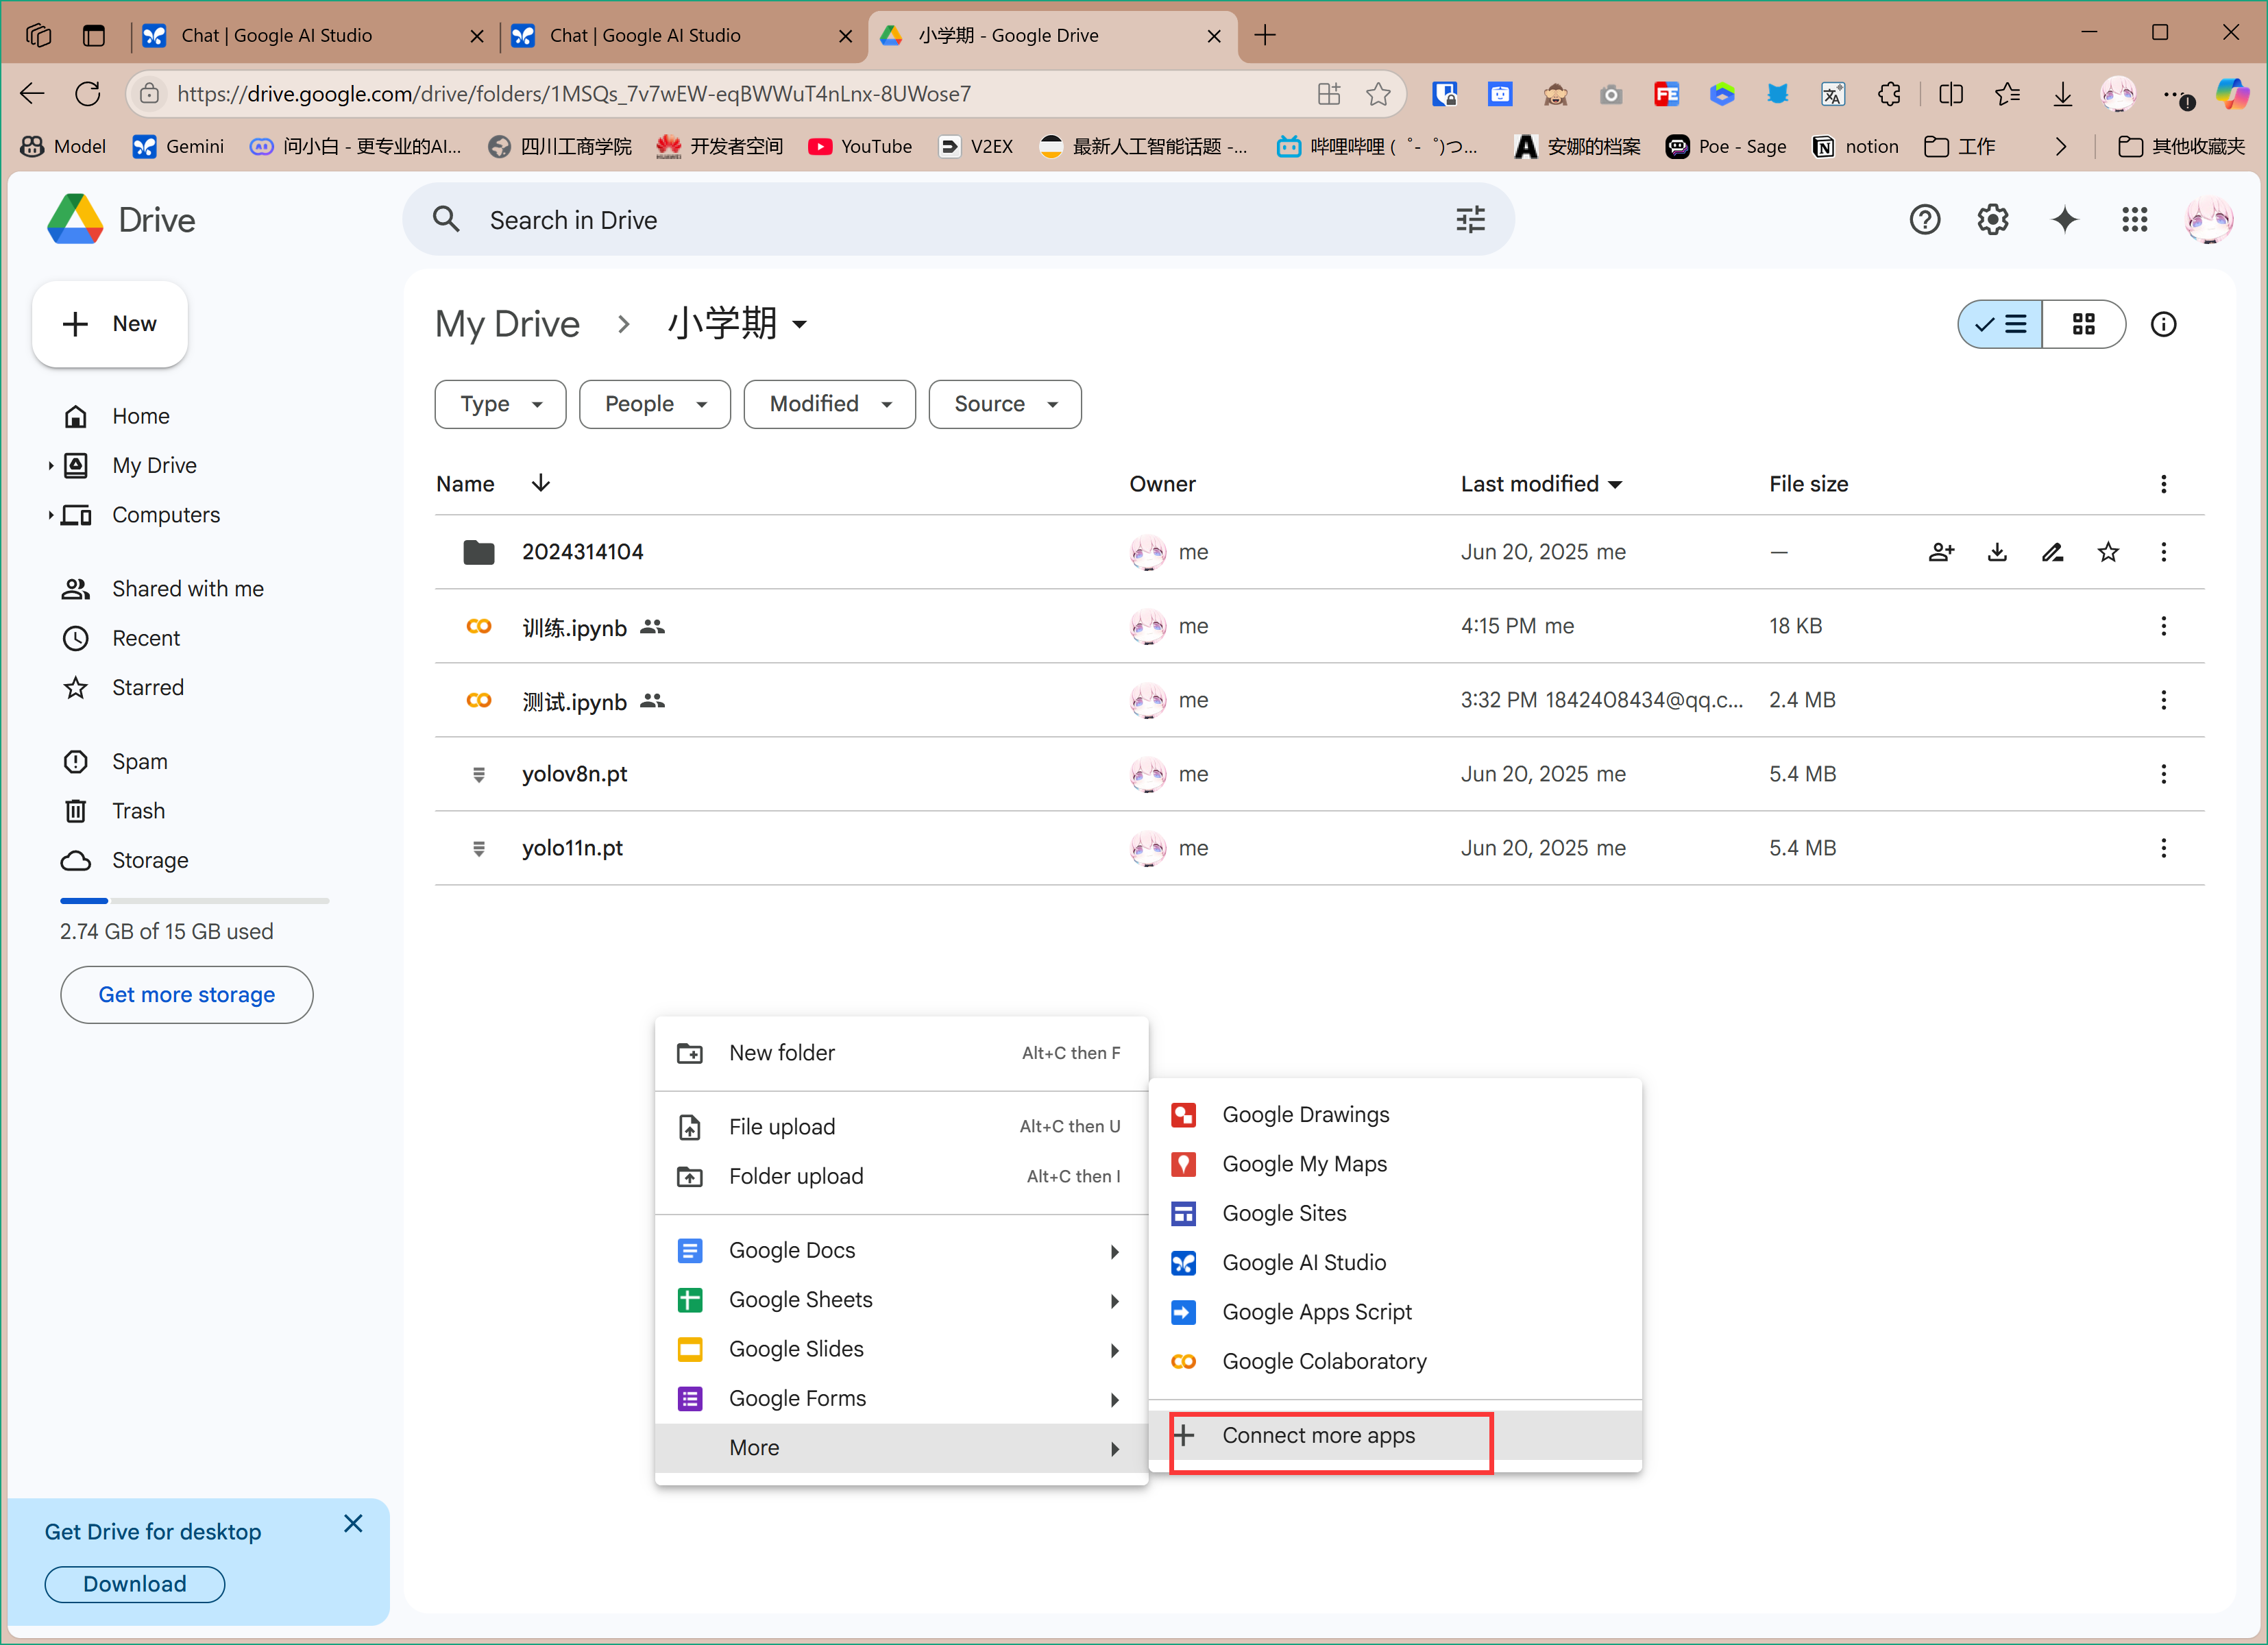Viewport: 2268px width, 1645px height.
Task: Click the New button
Action: coord(110,324)
